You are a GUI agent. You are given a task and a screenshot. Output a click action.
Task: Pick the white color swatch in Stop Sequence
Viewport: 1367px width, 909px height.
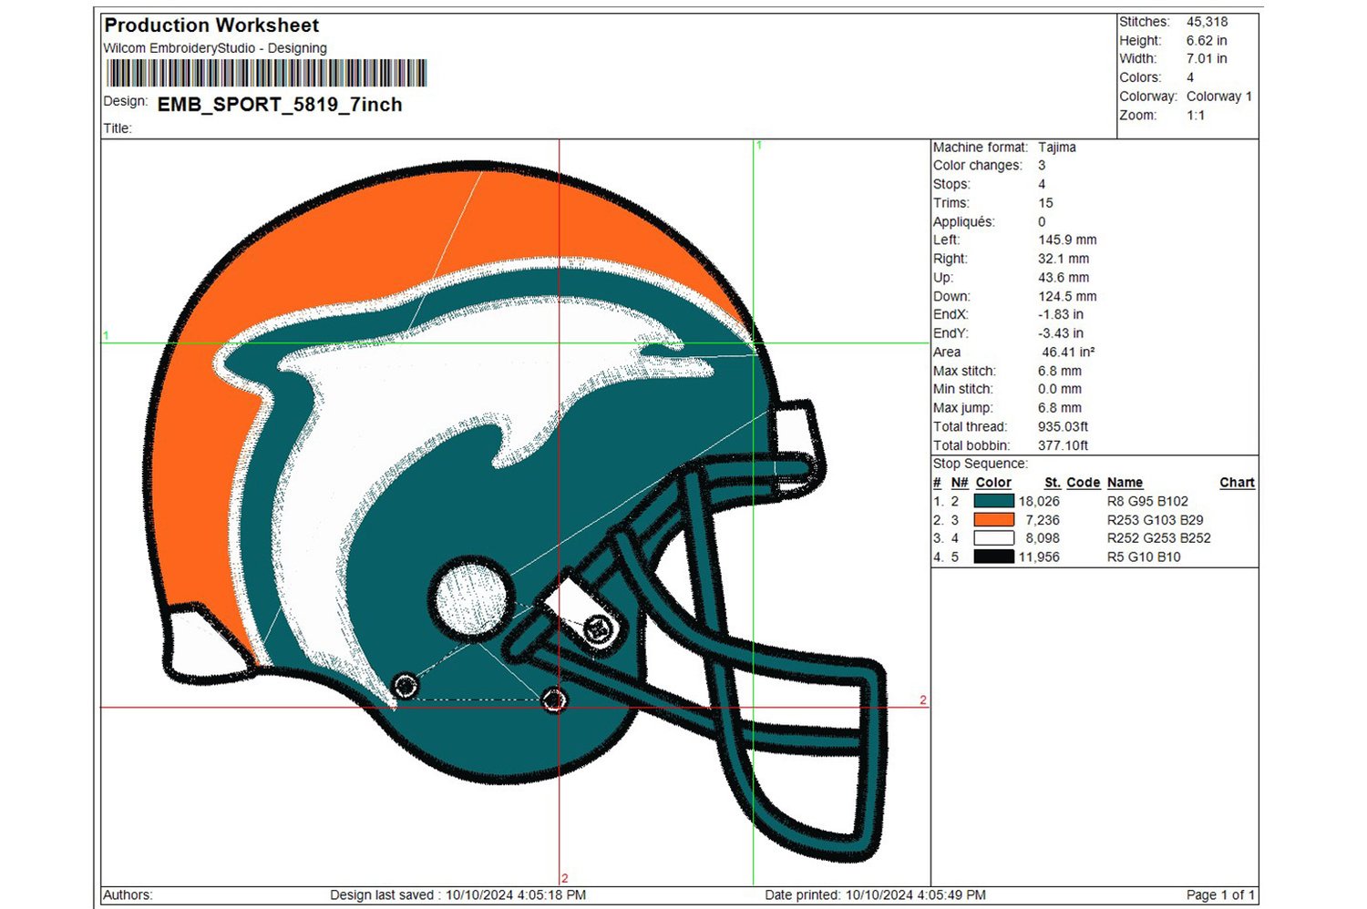(x=993, y=538)
